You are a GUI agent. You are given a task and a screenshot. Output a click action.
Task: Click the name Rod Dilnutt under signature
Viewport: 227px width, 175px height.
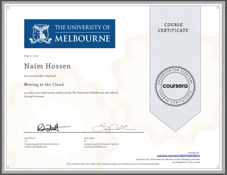(30, 138)
